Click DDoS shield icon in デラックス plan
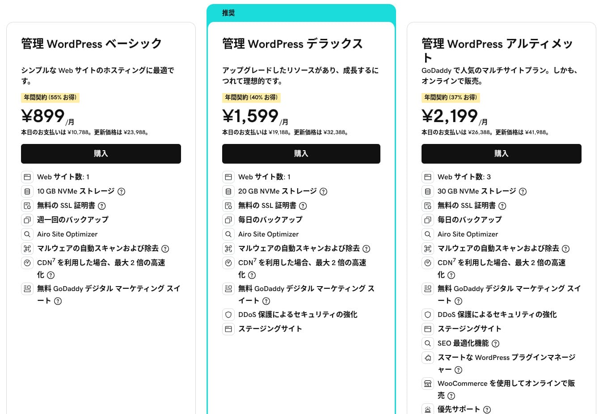Image resolution: width=603 pixels, height=414 pixels. (x=228, y=315)
